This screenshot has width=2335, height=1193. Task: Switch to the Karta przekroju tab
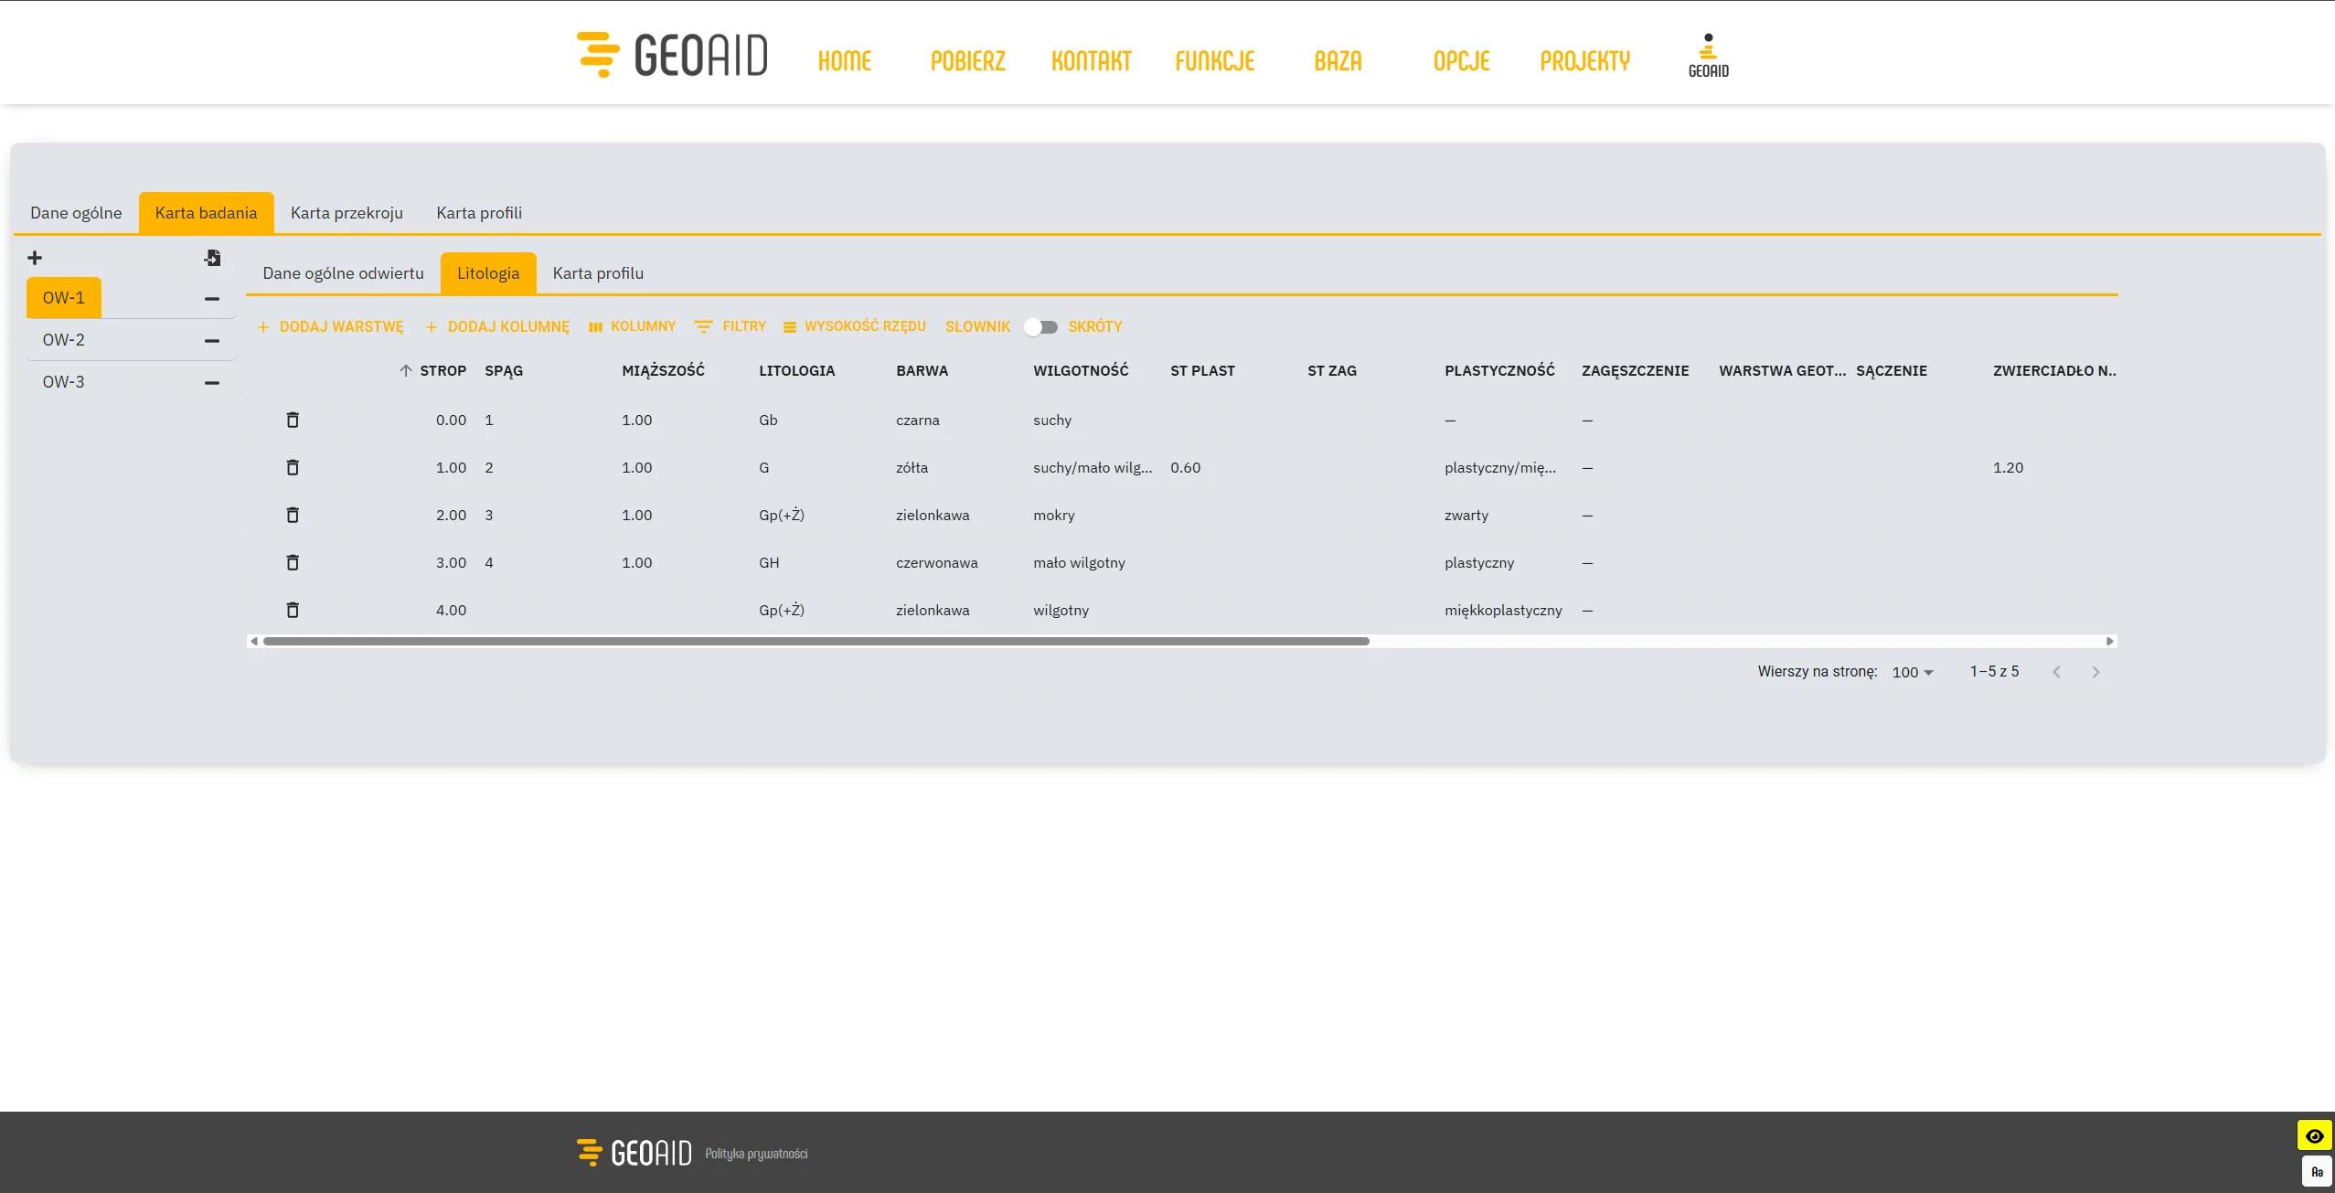[347, 213]
